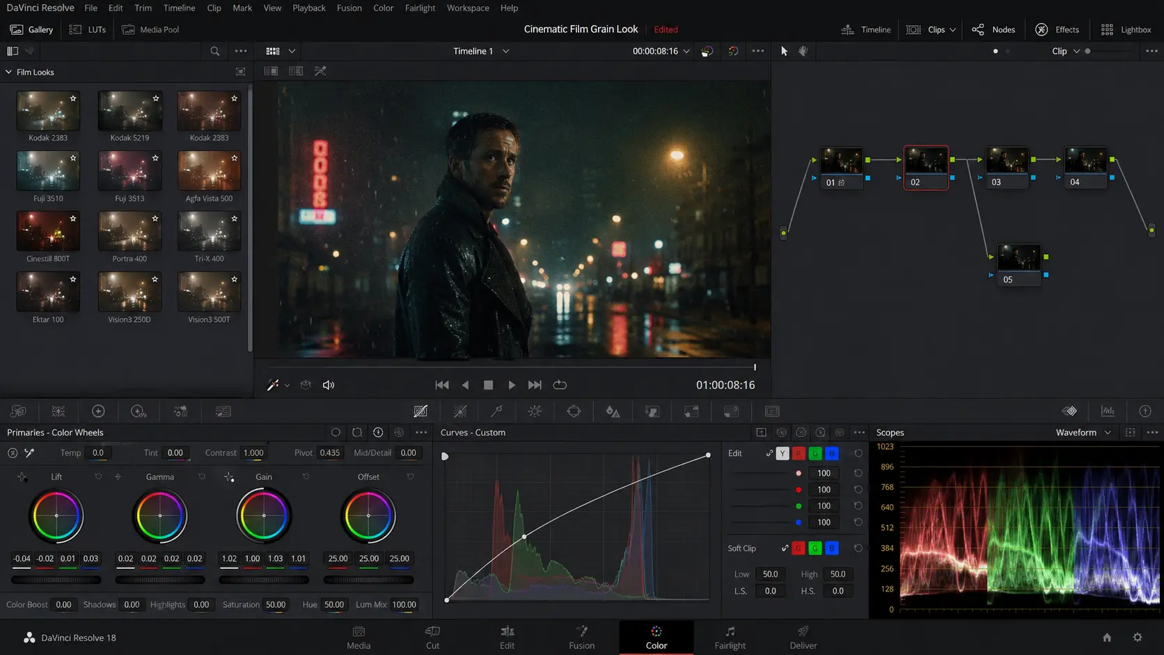Open the Lightbox view
The width and height of the screenshot is (1164, 655).
(1126, 30)
